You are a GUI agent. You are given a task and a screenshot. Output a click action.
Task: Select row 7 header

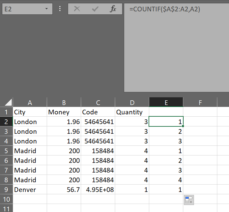[x=6, y=170]
